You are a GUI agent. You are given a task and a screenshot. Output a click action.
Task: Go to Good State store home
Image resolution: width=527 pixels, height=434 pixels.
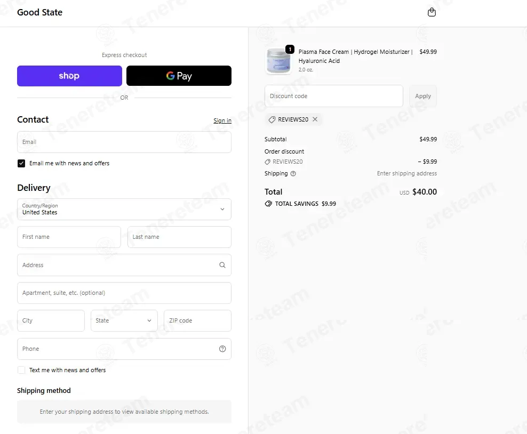[x=39, y=12]
